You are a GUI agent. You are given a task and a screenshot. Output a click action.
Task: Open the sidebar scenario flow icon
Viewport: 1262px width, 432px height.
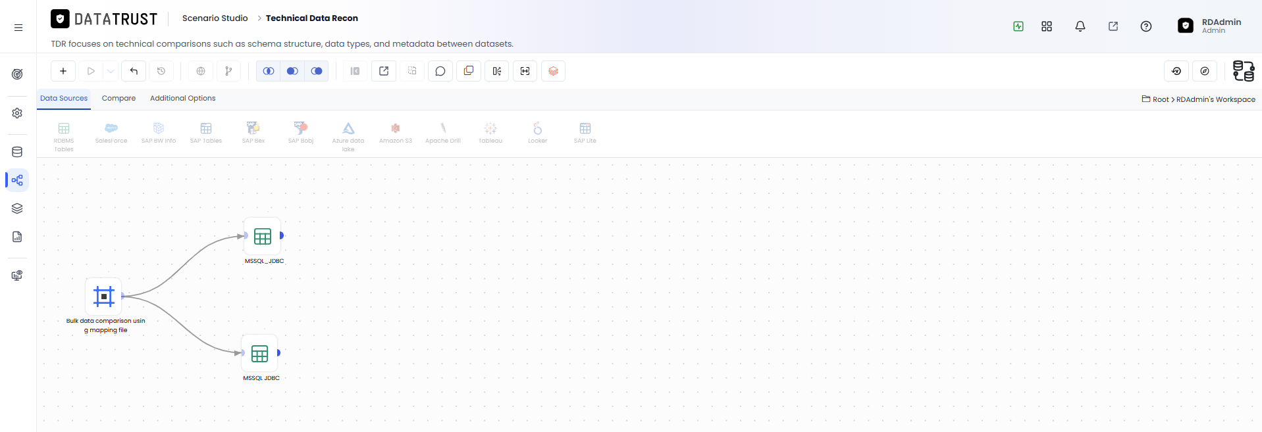[x=17, y=180]
